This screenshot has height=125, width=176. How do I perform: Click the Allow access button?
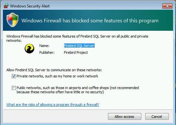124,117
